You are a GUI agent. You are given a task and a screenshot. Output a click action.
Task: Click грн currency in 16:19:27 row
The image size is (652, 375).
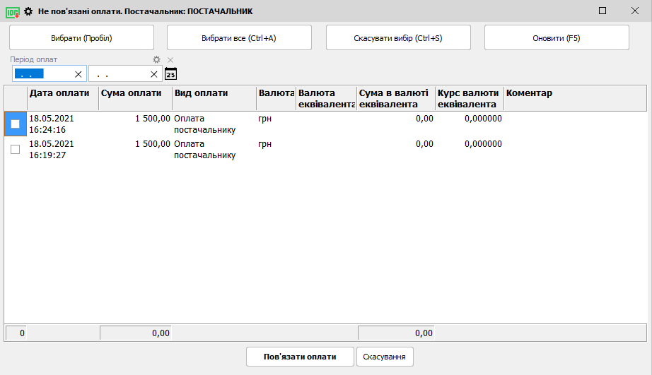click(x=264, y=143)
